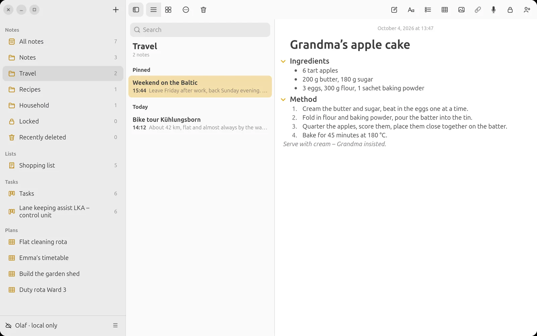The width and height of the screenshot is (537, 336).
Task: Open the Recipes folder
Action: coord(63,89)
